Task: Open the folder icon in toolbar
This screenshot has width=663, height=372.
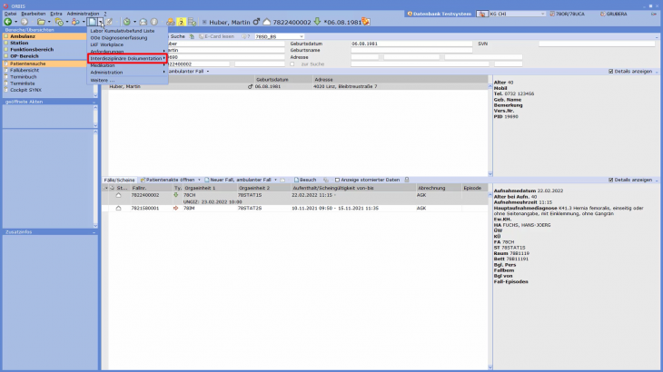Action: coord(41,21)
